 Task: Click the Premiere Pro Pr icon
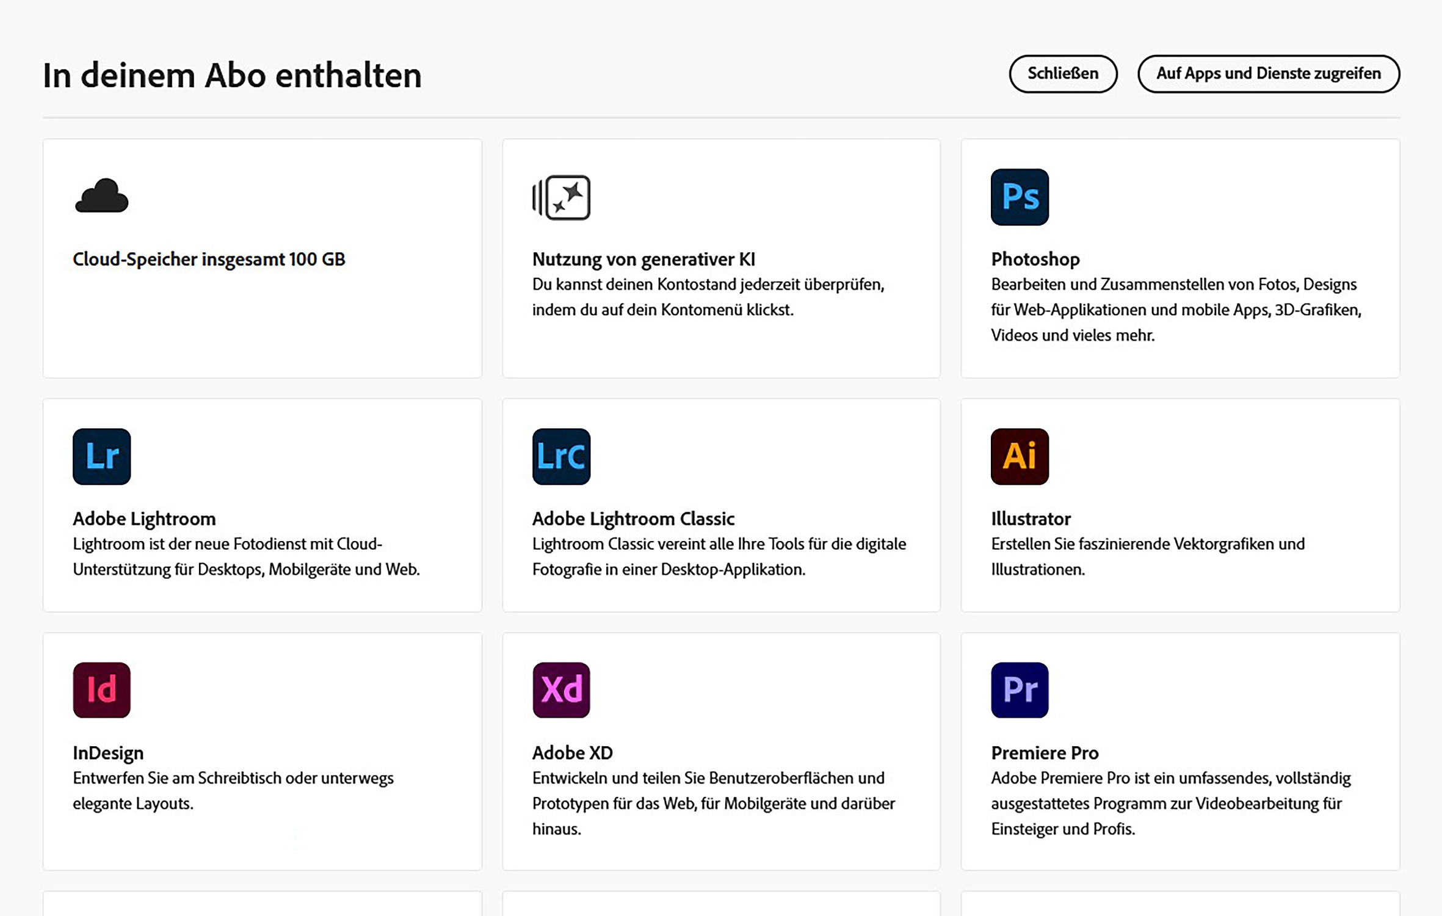click(1019, 689)
